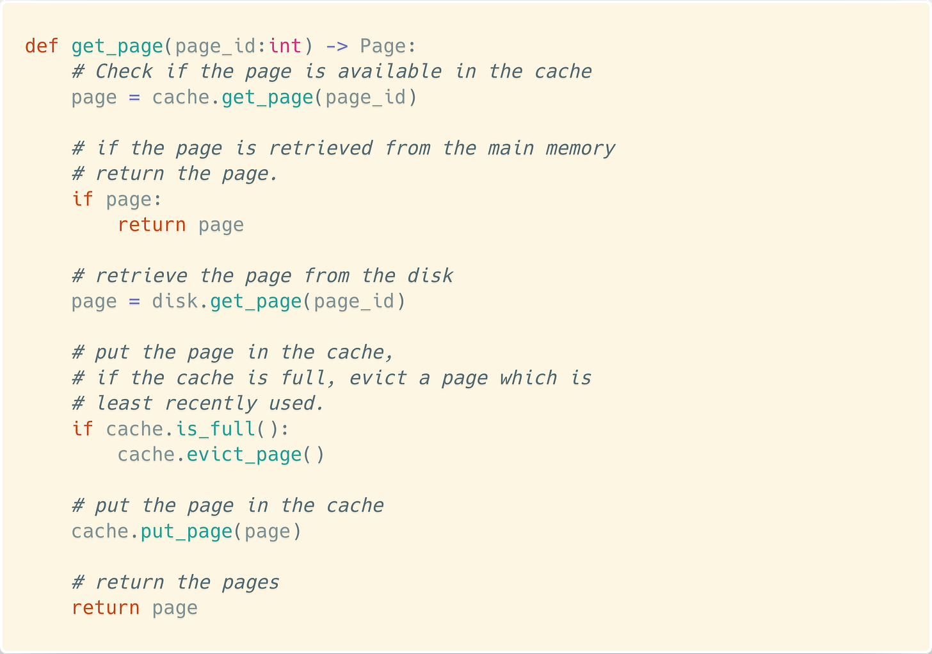Screen dimensions: 932x654
Task: Click the indented 'return page' under if page
Action: click(x=181, y=225)
